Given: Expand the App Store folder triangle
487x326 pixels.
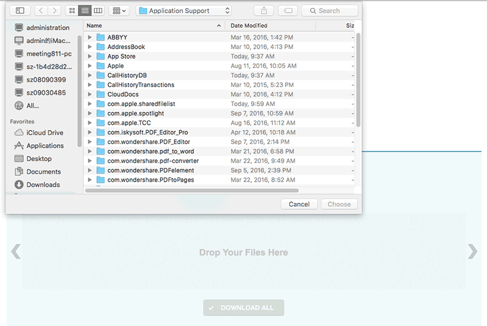Looking at the screenshot, I should [89, 57].
